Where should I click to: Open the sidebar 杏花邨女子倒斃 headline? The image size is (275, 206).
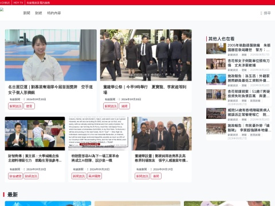[x=249, y=63]
